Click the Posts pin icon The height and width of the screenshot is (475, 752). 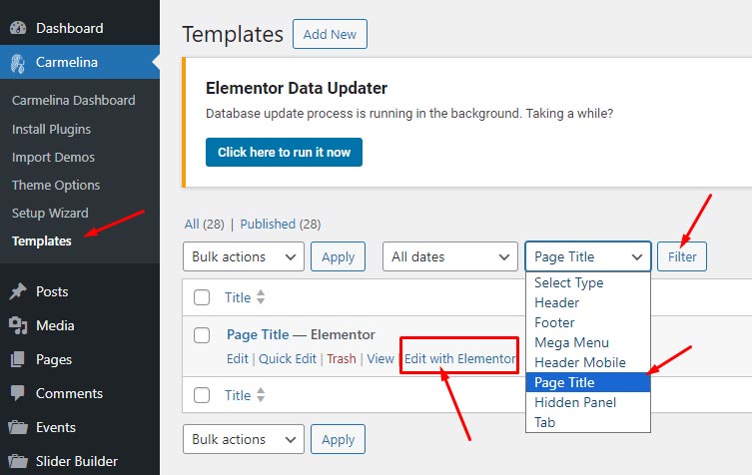(x=18, y=291)
